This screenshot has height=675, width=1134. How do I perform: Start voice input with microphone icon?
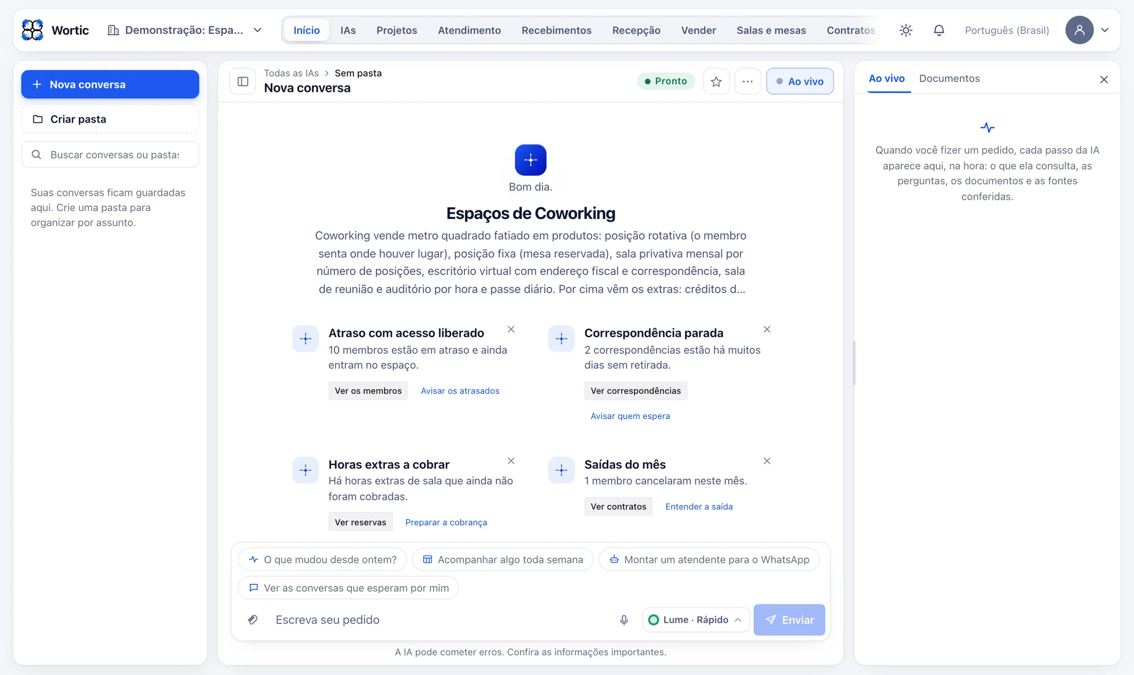point(624,619)
